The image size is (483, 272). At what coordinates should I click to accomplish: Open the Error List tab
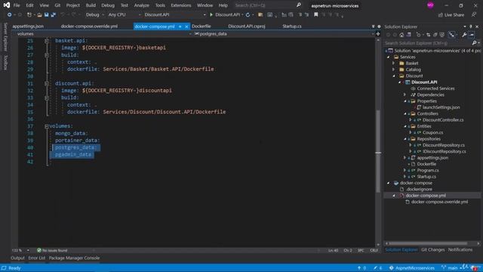(37, 258)
